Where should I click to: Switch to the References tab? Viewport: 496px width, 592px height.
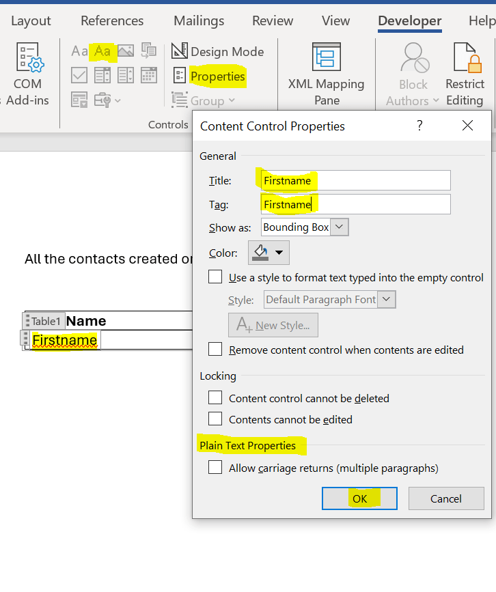tap(112, 21)
